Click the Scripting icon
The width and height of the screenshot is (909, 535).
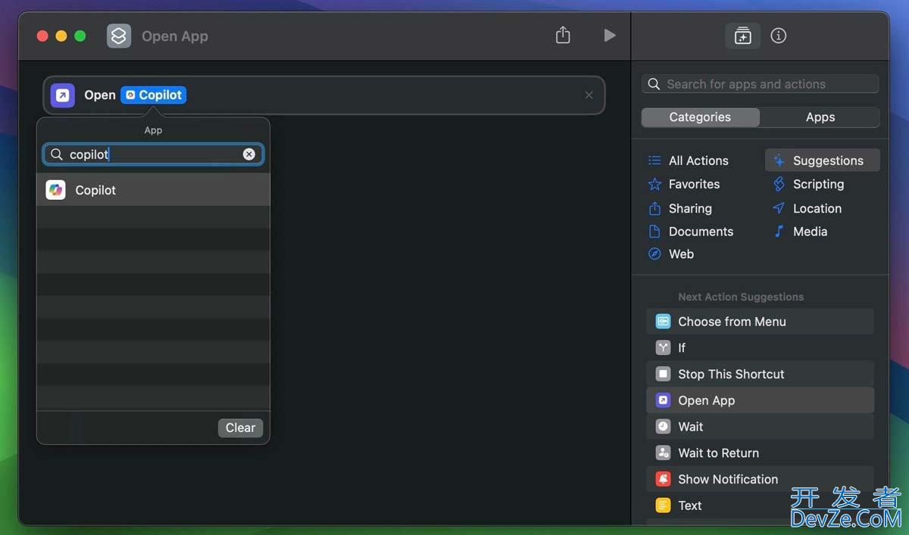pyautogui.click(x=779, y=184)
